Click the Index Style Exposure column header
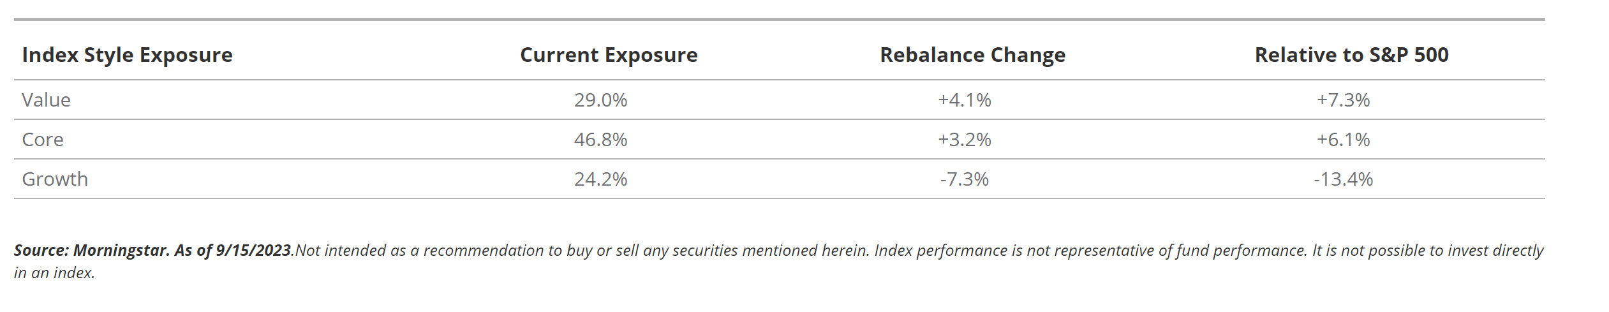The width and height of the screenshot is (1609, 312). pyautogui.click(x=127, y=55)
